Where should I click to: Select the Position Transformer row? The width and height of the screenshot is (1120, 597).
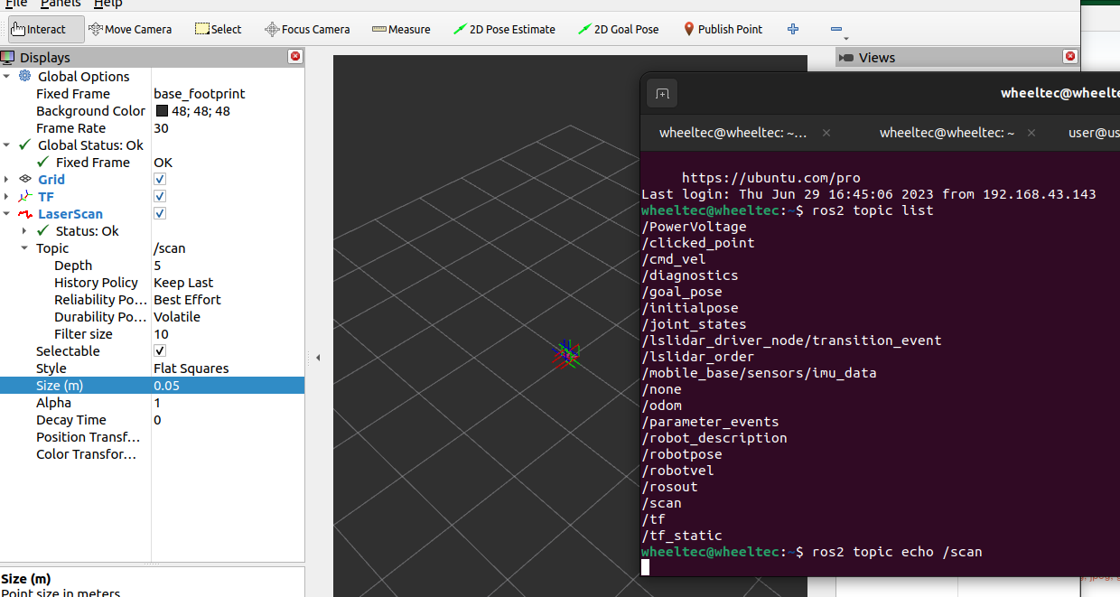152,436
